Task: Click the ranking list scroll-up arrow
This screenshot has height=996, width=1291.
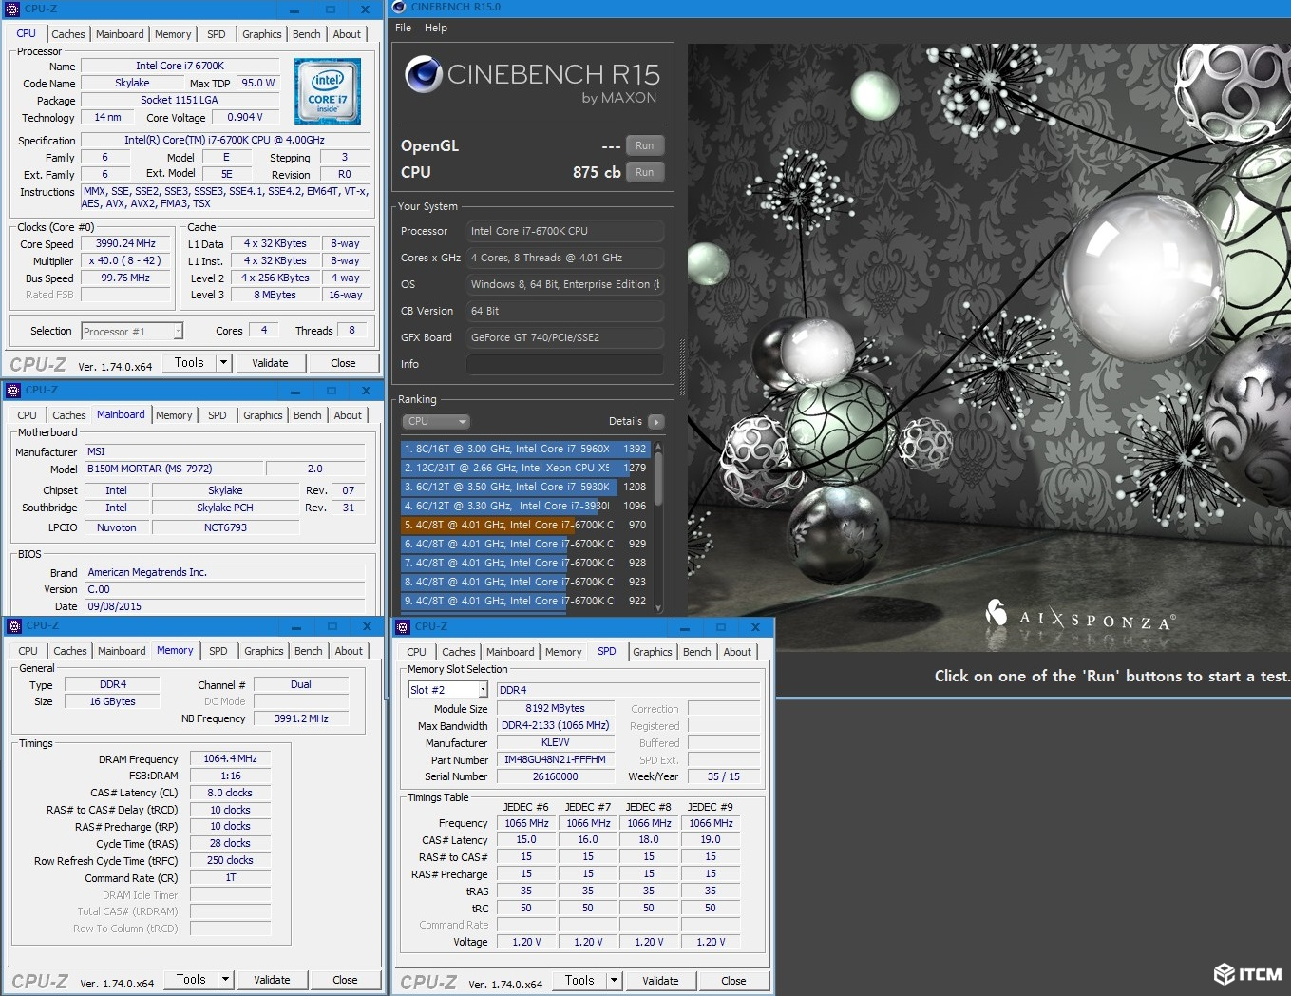Action: pos(658,447)
